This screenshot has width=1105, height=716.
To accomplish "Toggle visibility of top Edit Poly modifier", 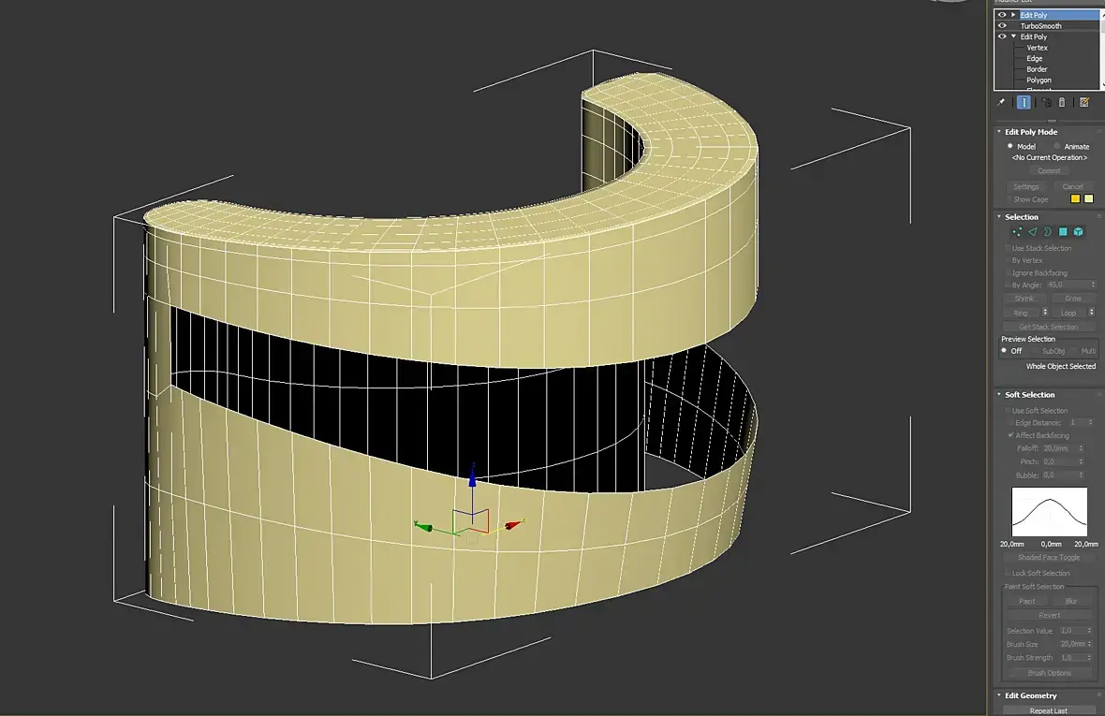I will (1002, 15).
